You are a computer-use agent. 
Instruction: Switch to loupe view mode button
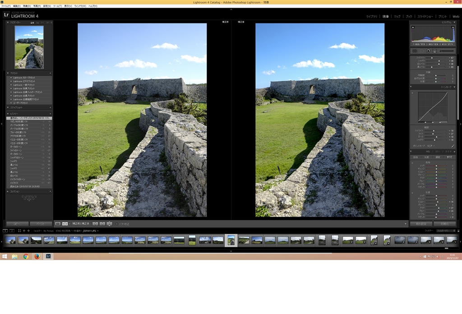tap(58, 224)
